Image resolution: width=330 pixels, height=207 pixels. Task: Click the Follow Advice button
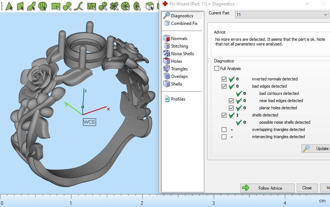point(267,188)
